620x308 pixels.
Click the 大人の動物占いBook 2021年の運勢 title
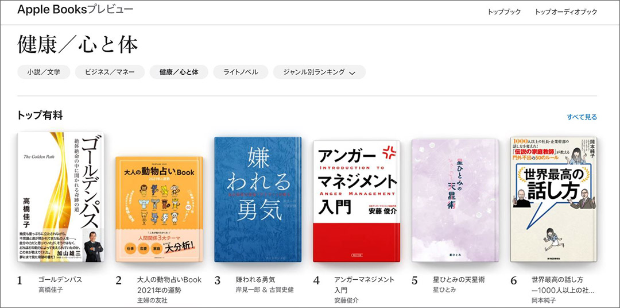pos(169,284)
